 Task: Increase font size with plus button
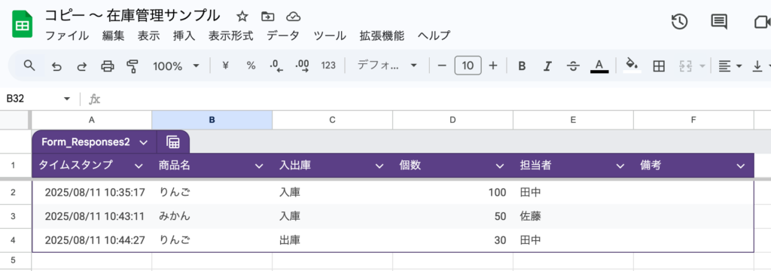point(493,65)
